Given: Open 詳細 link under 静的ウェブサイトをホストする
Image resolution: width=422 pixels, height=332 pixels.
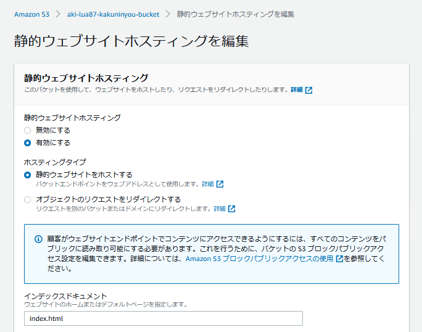Looking at the screenshot, I should (208, 184).
